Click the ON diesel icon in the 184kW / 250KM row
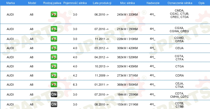Image resolution: width=210 pixels, height=109 pixels. (x=54, y=95)
